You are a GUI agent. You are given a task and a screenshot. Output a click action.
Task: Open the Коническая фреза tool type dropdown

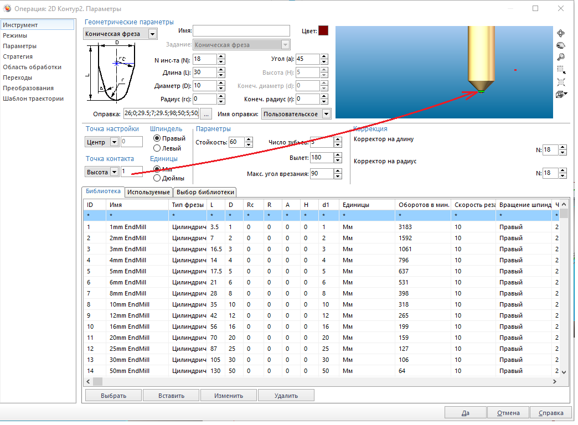[152, 34]
